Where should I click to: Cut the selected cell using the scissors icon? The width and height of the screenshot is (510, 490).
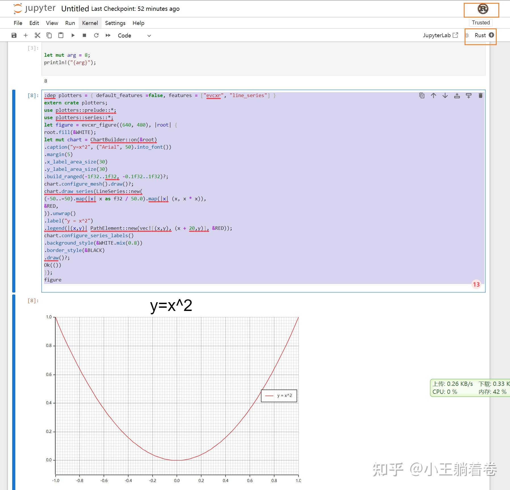37,35
